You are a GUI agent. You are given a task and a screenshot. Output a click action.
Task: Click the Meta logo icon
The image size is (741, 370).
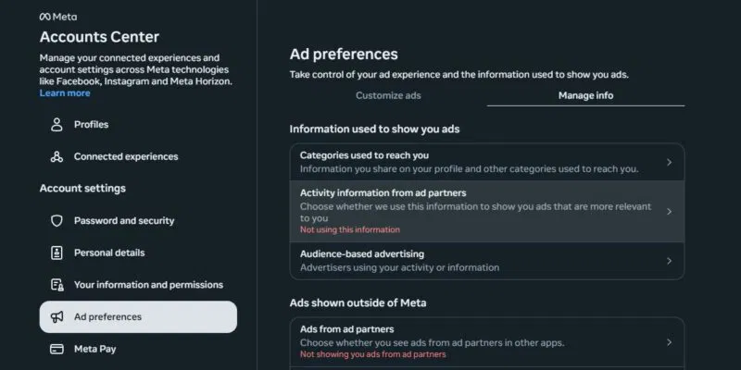click(45, 17)
